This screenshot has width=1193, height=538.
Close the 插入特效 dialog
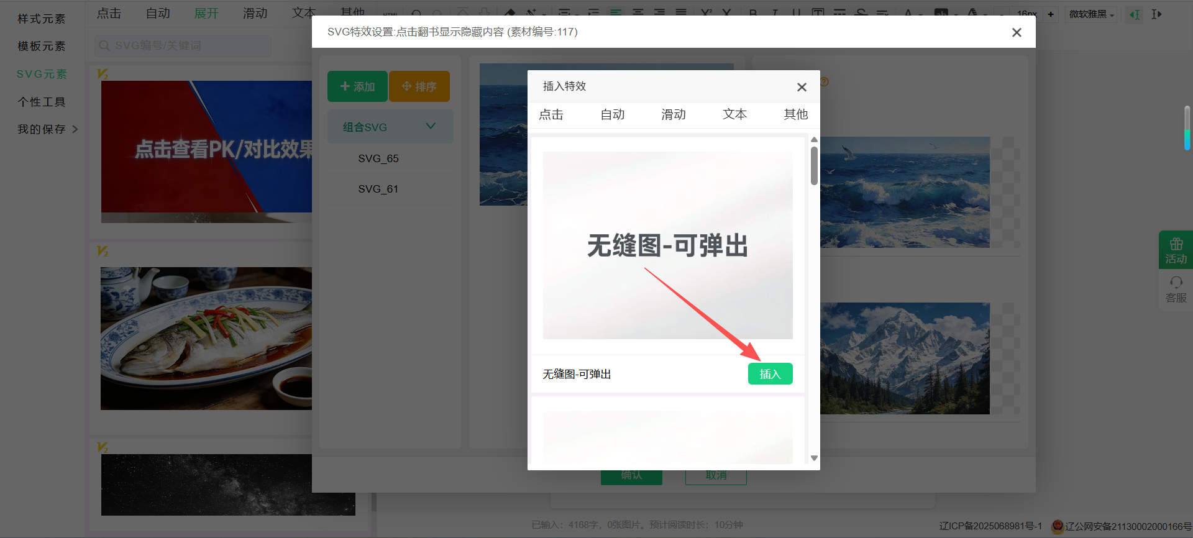coord(802,88)
